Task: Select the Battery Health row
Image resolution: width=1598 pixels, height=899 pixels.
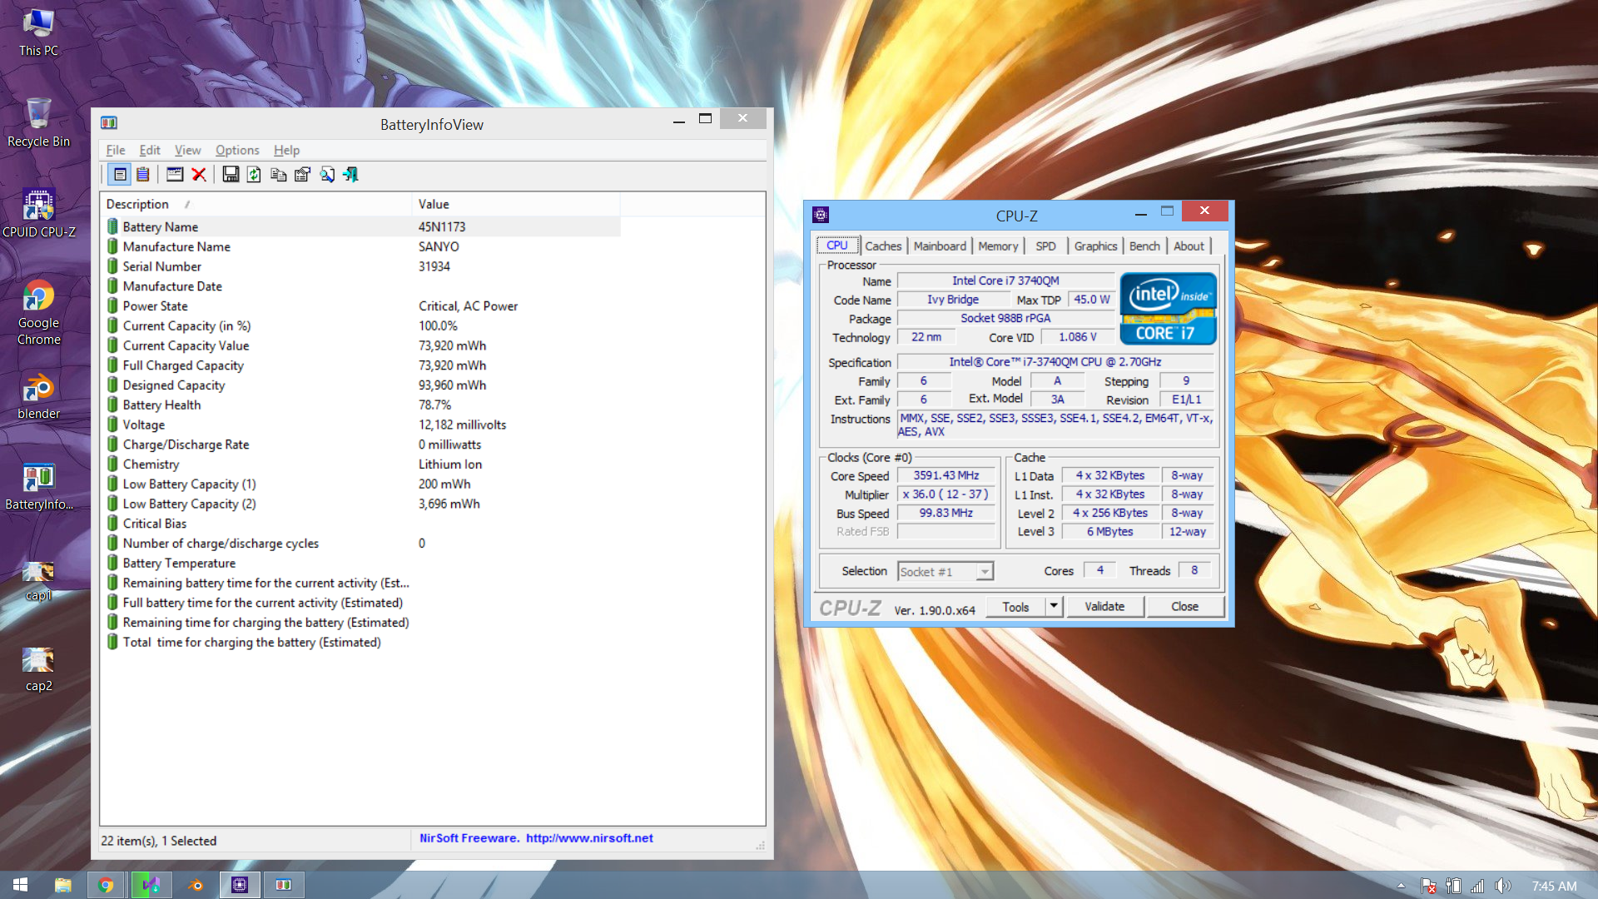Action: point(362,405)
